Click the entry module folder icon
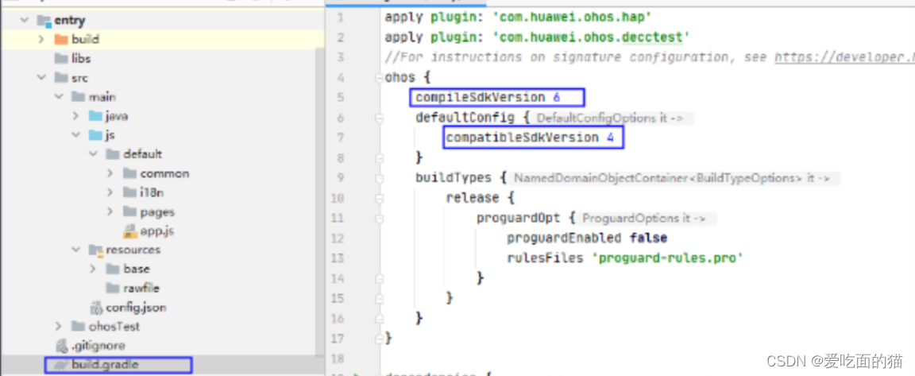Viewport: 915px width, 376px height. pyautogui.click(x=44, y=21)
